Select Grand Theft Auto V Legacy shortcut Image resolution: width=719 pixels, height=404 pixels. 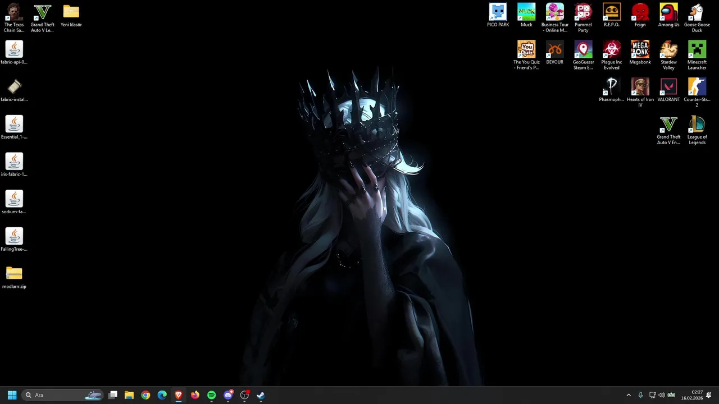tap(43, 18)
